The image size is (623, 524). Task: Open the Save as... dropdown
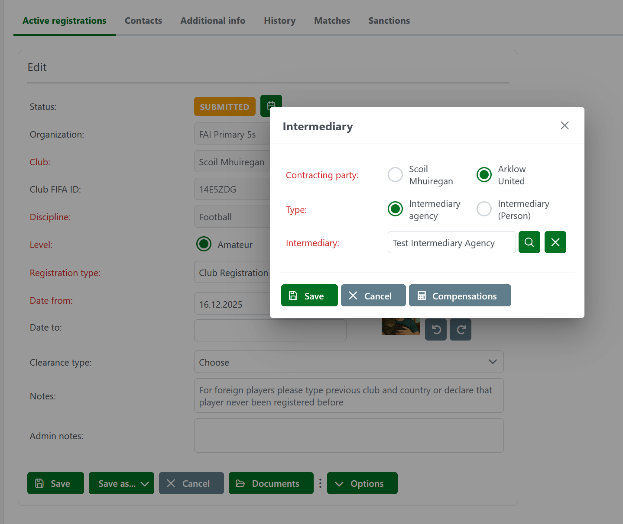tap(121, 483)
